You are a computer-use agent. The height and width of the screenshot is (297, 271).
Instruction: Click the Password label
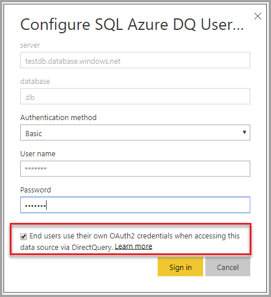[36, 190]
